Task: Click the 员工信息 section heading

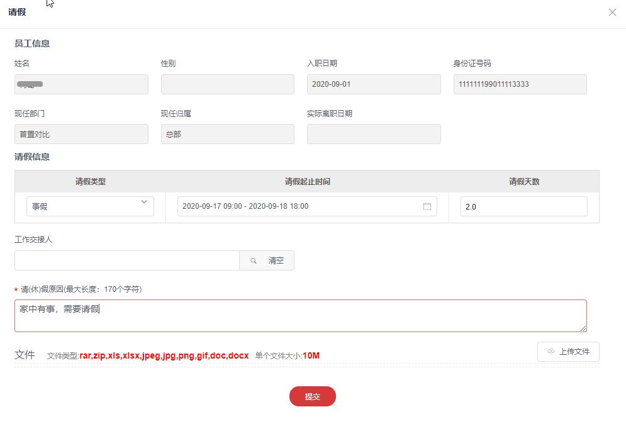Action: click(x=32, y=43)
